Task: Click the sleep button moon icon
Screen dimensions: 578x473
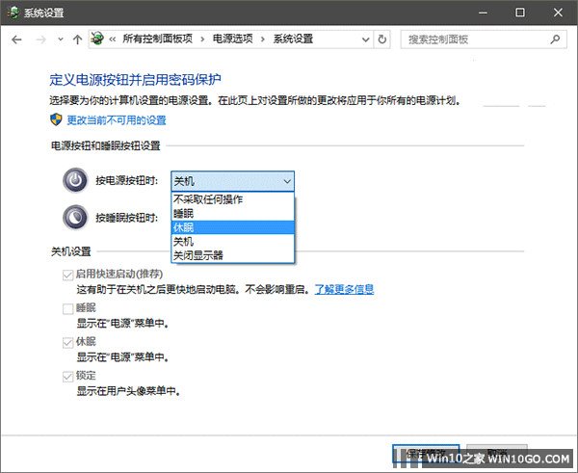Action: point(75,217)
